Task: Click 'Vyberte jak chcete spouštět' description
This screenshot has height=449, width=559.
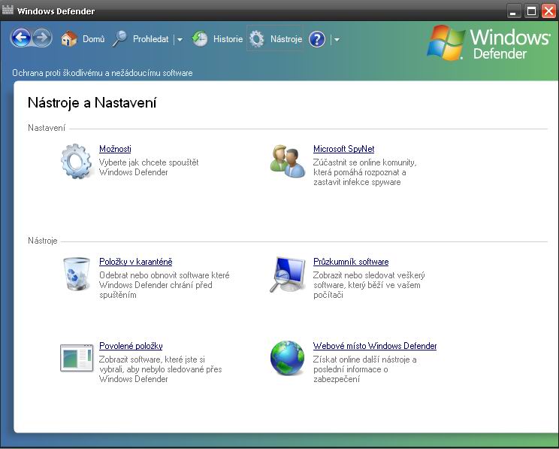Action: 149,168
